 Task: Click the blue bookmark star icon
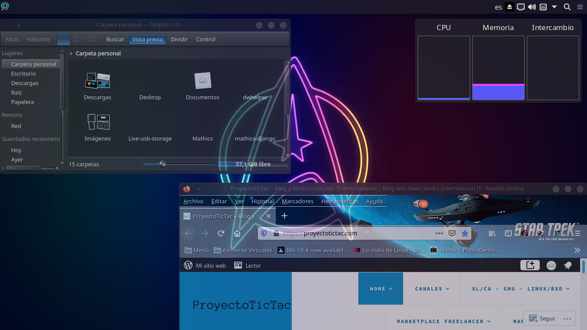[x=465, y=233]
